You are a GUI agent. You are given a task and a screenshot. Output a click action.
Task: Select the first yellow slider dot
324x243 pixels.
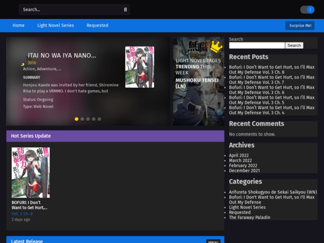(77, 119)
